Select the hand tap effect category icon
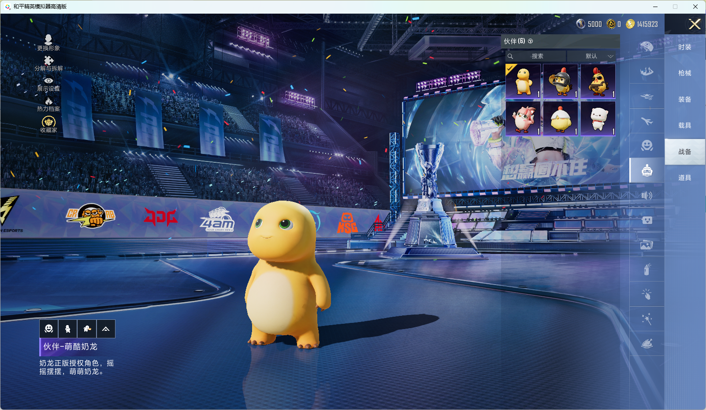 pos(647,294)
